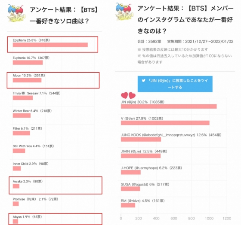
Task: Click the Still With You 4.4% label
Action: coord(34,146)
